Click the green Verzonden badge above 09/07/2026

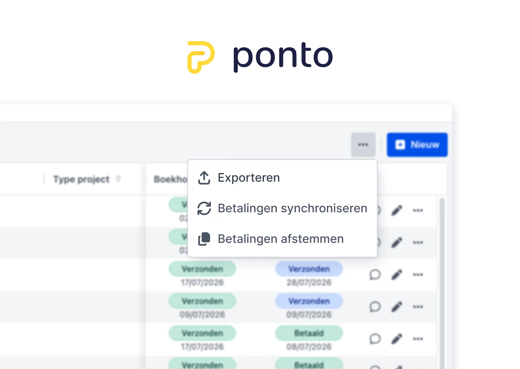(202, 301)
